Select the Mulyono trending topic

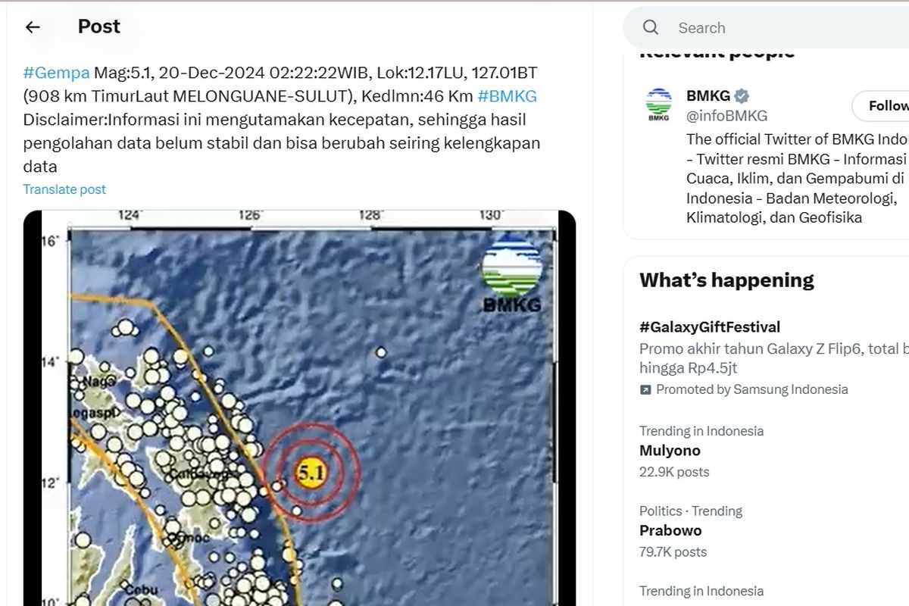[670, 450]
